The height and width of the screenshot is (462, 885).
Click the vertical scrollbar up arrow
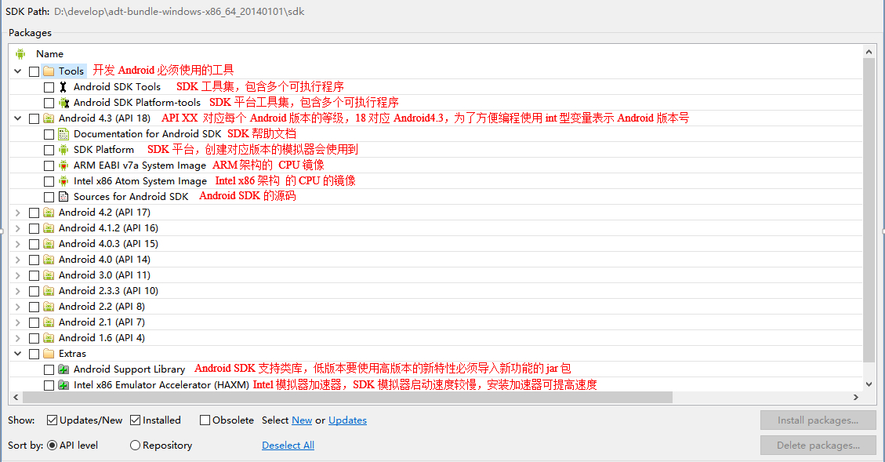point(869,52)
